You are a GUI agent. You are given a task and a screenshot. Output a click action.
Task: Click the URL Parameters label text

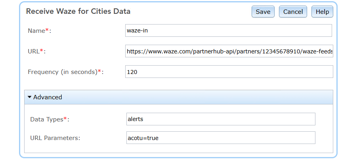point(55,138)
